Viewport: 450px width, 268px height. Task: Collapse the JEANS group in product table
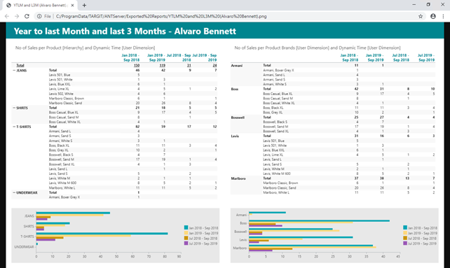[14, 70]
